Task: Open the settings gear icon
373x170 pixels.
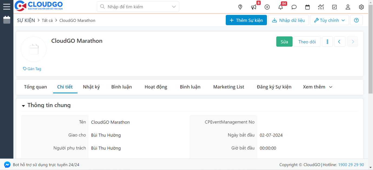Action: 361,7
